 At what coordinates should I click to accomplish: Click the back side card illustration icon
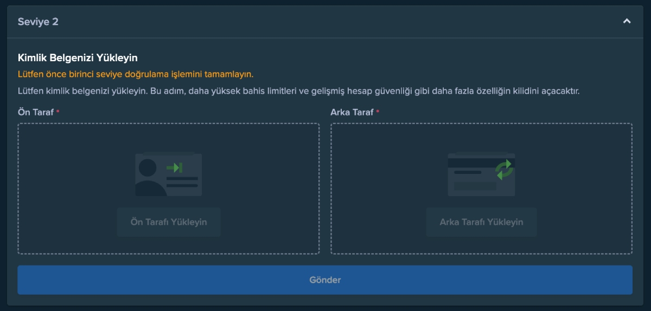point(481,174)
